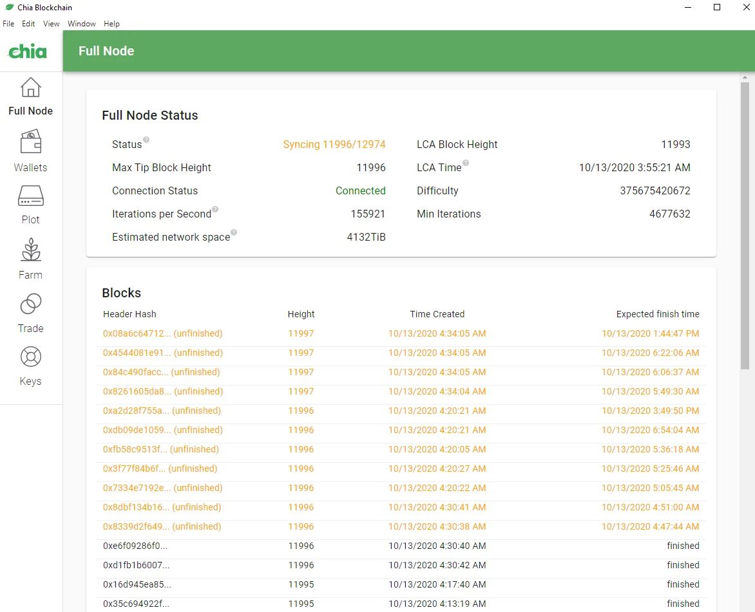Close the Chia Blockchain window
The height and width of the screenshot is (612, 755).
click(x=746, y=7)
